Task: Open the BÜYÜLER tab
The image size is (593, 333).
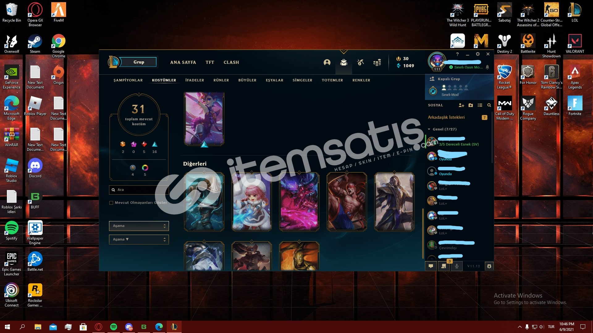Action: [x=247, y=80]
